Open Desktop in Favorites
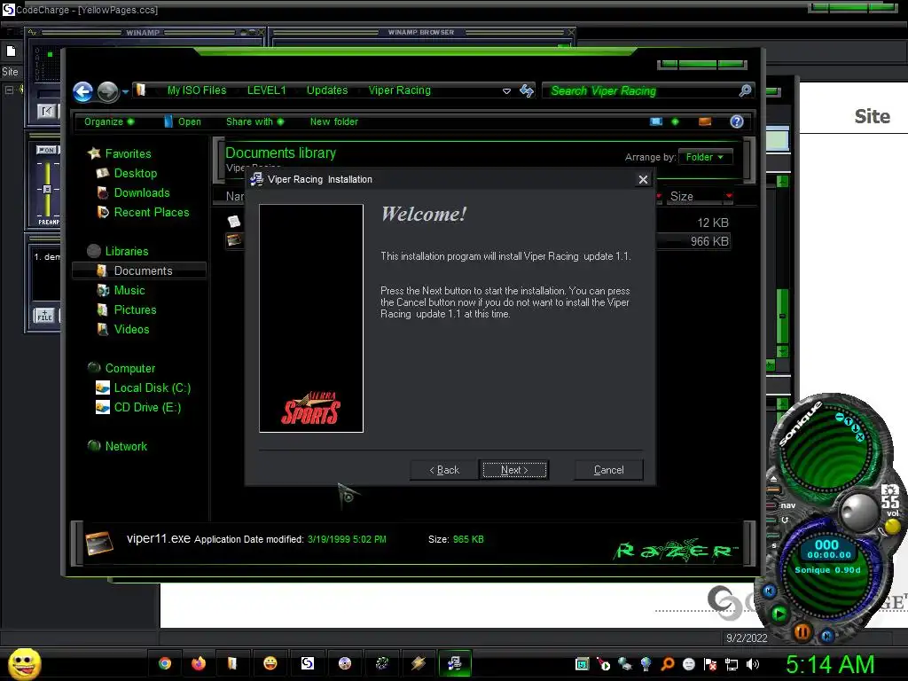The width and height of the screenshot is (908, 681). 135,173
